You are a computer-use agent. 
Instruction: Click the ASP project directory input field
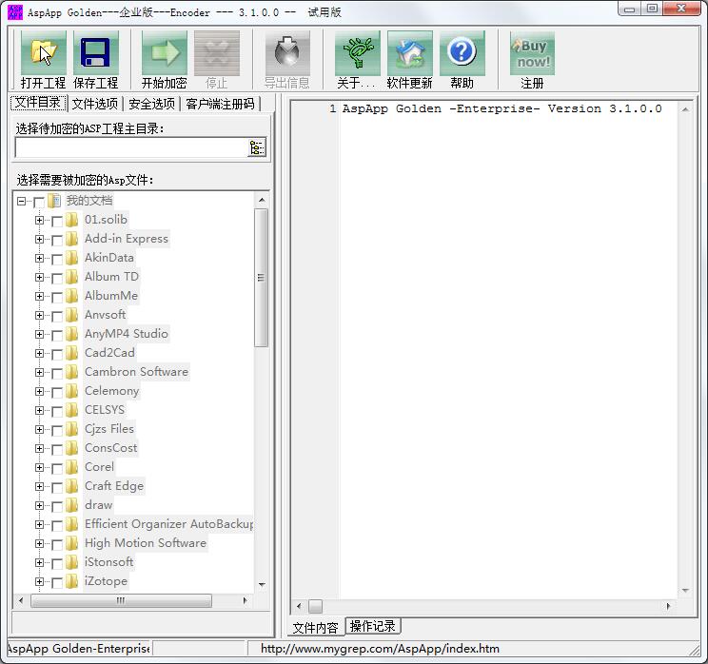[130, 147]
